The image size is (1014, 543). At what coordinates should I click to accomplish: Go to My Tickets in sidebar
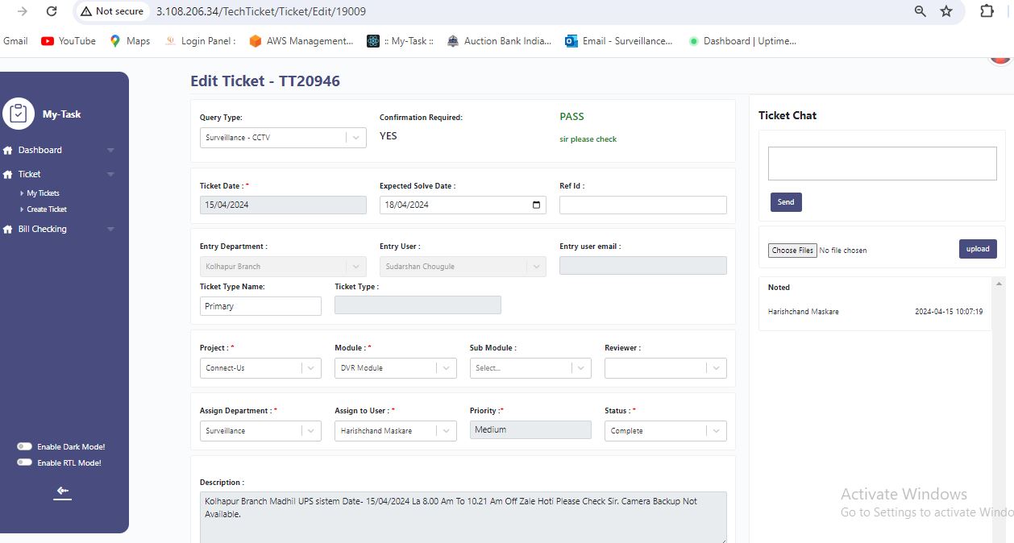tap(43, 193)
